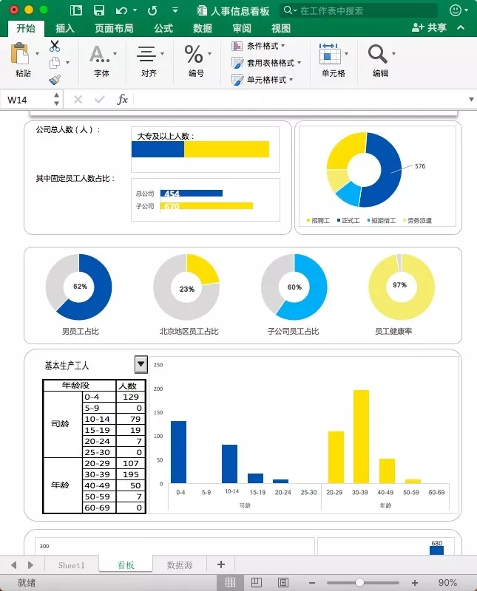Toggle ribbon collapse chevron next to 共享

click(461, 27)
